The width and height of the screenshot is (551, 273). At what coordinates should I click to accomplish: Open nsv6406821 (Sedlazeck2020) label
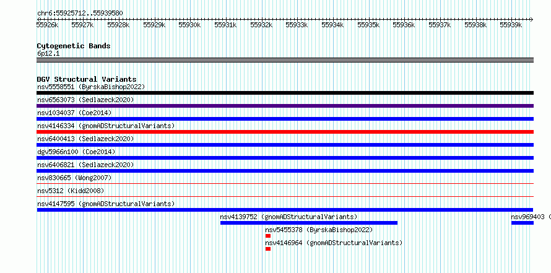click(85, 165)
